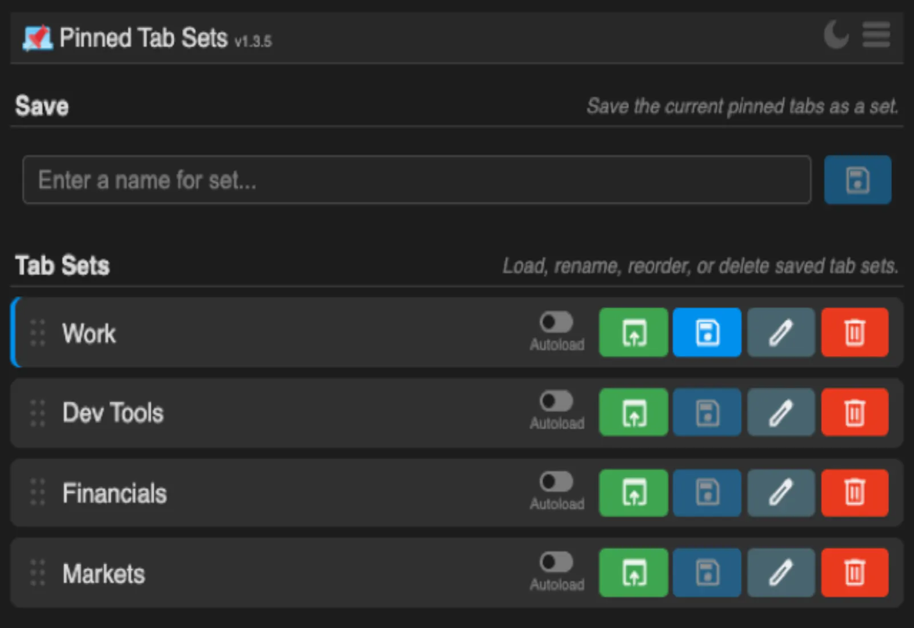This screenshot has height=628, width=914.
Task: Load the Work tab set
Action: coord(633,332)
